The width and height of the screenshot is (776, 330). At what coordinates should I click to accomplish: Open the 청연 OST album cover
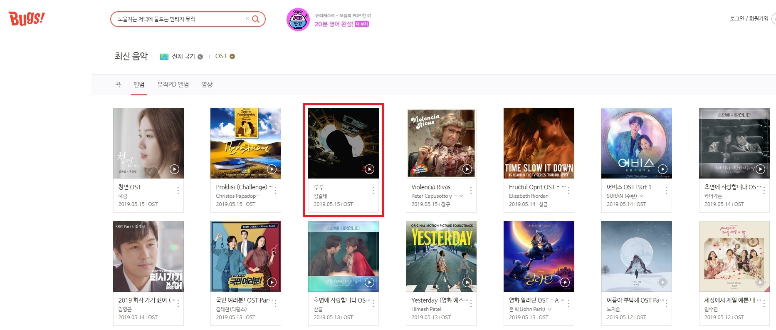click(148, 143)
